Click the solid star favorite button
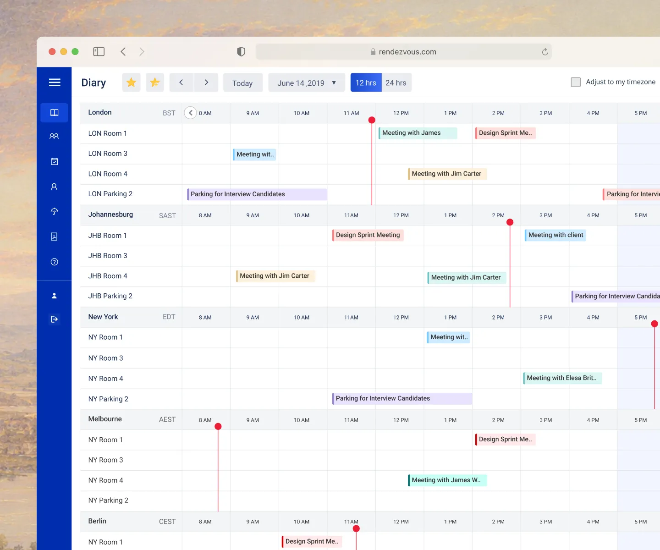 pos(131,82)
